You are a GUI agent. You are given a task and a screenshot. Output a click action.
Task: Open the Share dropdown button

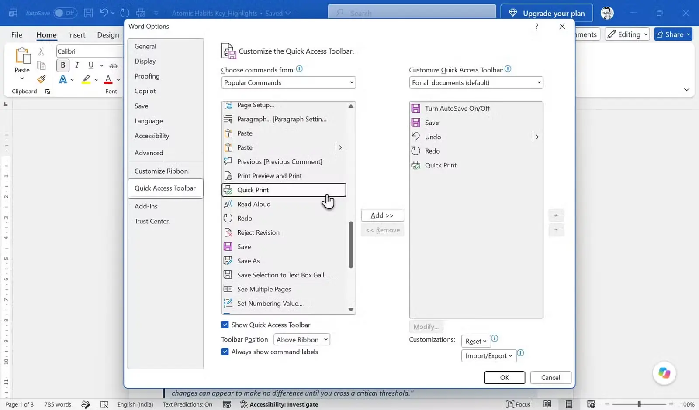click(673, 34)
